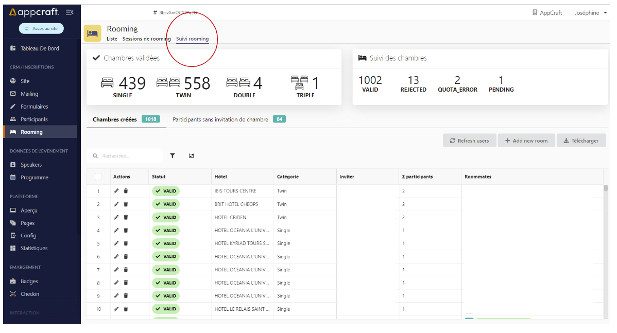This screenshot has height=333, width=617.
Task: Select Participants sans invitation de chambre tab
Action: point(220,119)
